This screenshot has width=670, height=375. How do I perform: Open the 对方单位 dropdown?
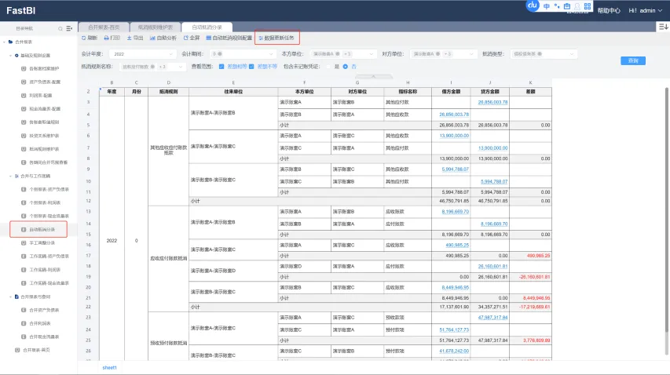tap(443, 54)
